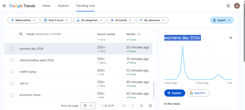This screenshot has height=110, width=245.
Task: Click the In the news heading
Action: click(172, 104)
